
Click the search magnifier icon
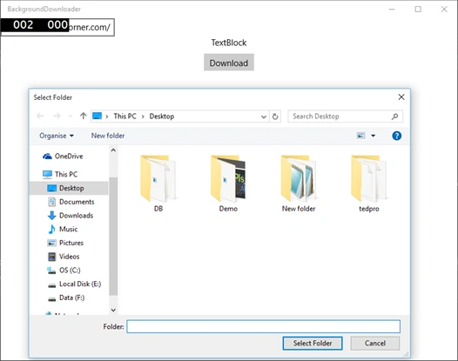(395, 117)
